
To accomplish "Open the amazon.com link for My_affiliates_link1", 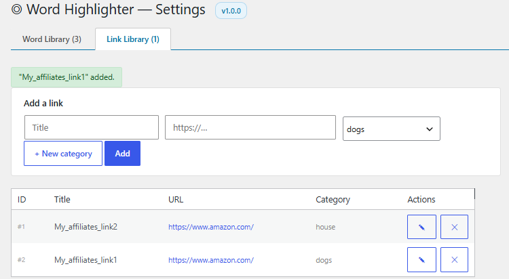I will [x=211, y=260].
